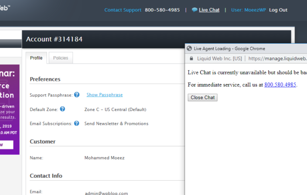Click Contact Support link in header
The image size is (307, 195).
(123, 10)
